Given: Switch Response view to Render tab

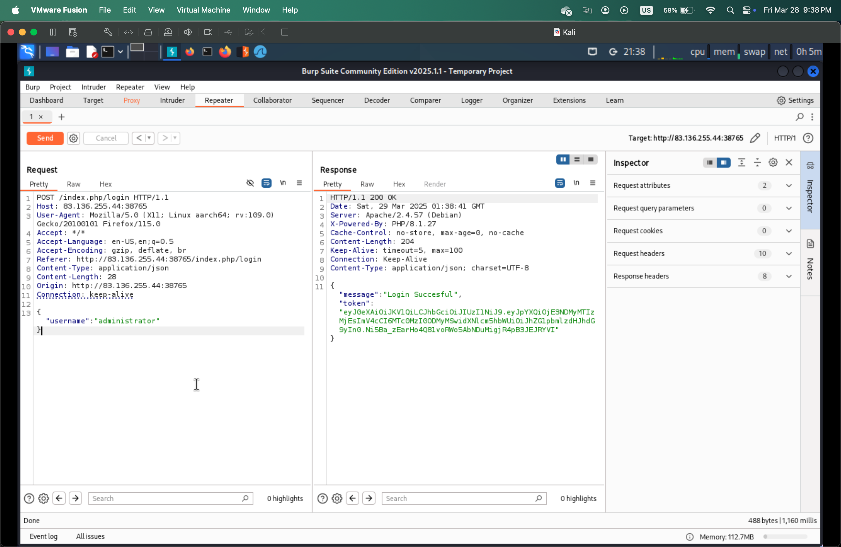Looking at the screenshot, I should tap(435, 184).
